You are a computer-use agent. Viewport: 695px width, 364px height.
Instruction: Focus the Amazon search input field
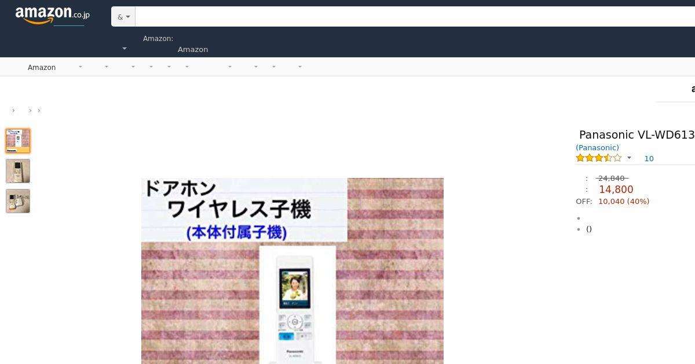coord(415,17)
